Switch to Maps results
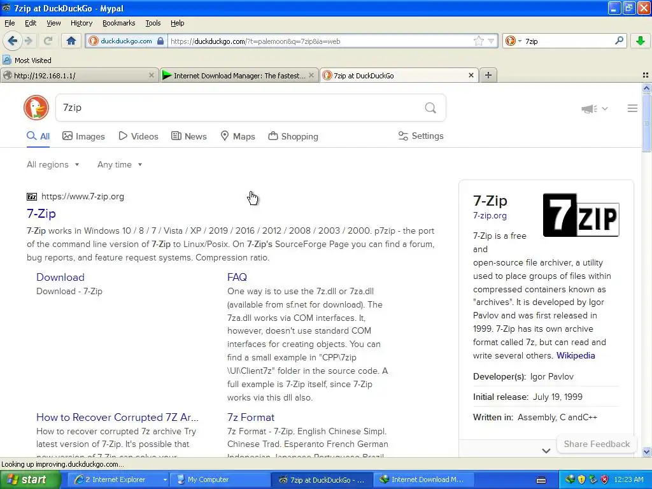The image size is (652, 489). (238, 136)
